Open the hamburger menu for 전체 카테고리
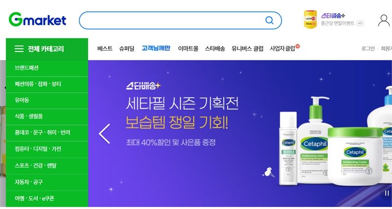 click(x=19, y=49)
